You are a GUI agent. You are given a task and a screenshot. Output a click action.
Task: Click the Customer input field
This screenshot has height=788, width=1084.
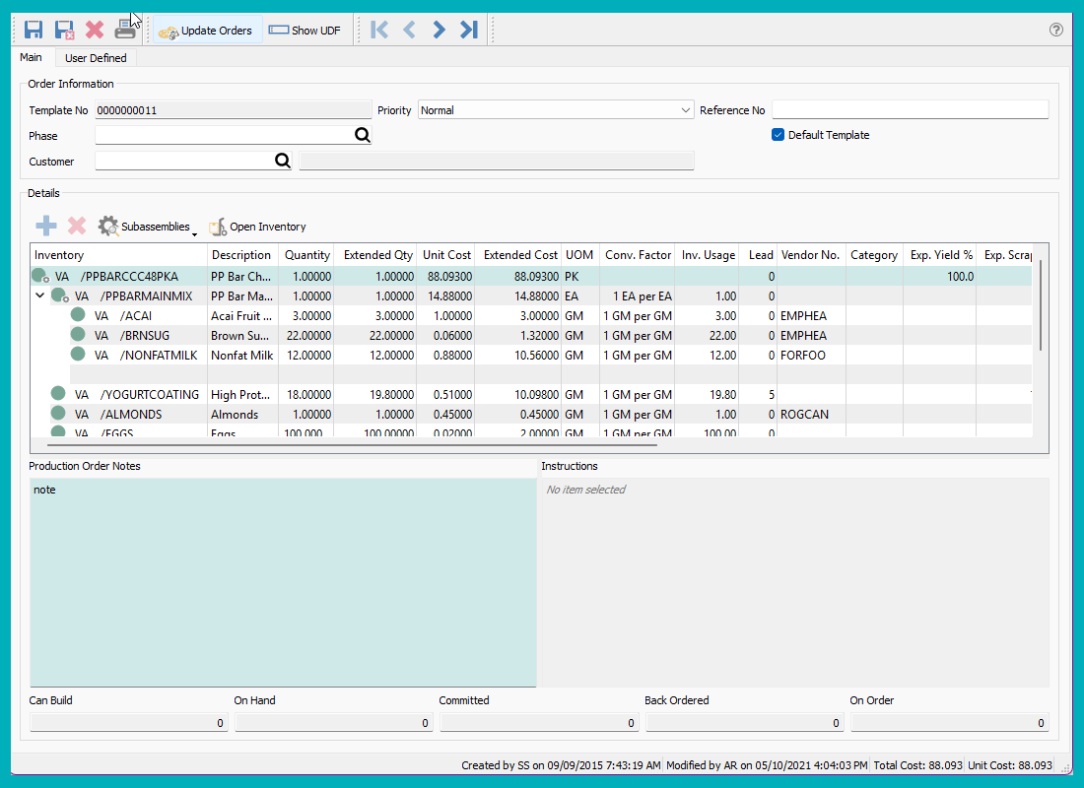(x=184, y=162)
